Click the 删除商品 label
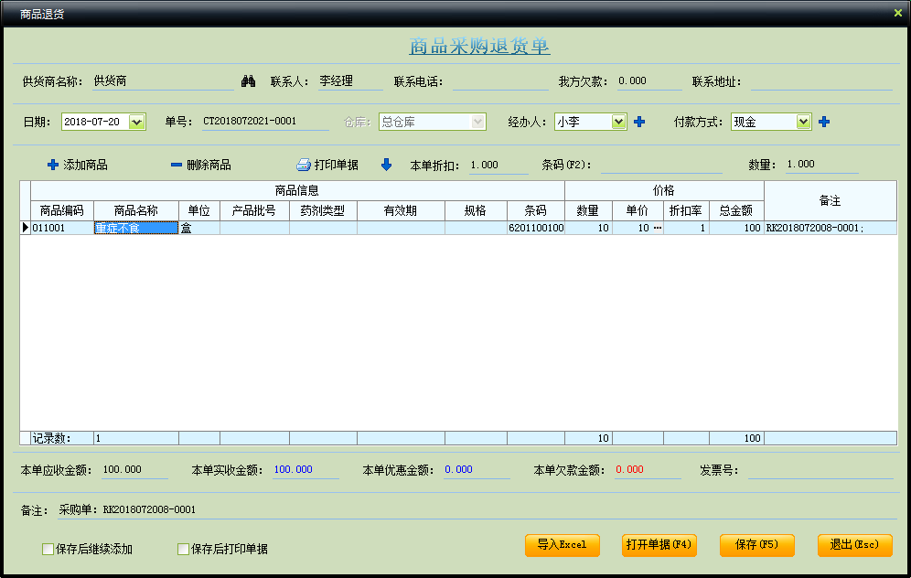 209,165
